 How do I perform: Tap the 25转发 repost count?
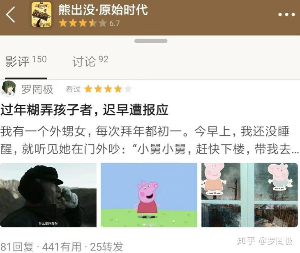tap(106, 247)
